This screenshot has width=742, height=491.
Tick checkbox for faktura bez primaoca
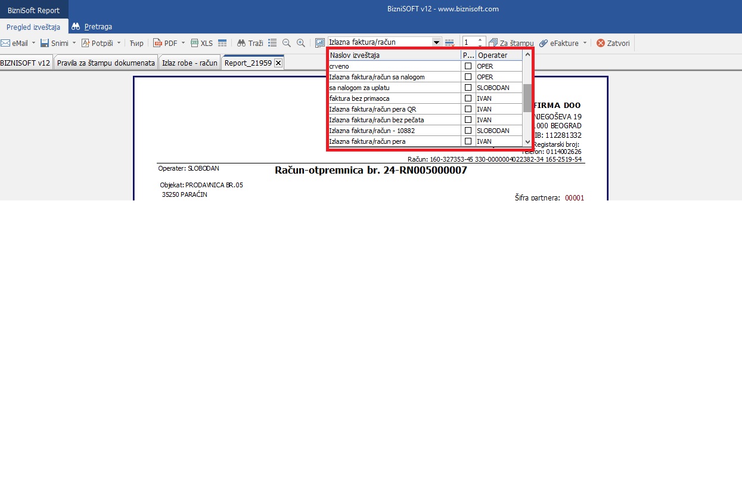pyautogui.click(x=468, y=98)
